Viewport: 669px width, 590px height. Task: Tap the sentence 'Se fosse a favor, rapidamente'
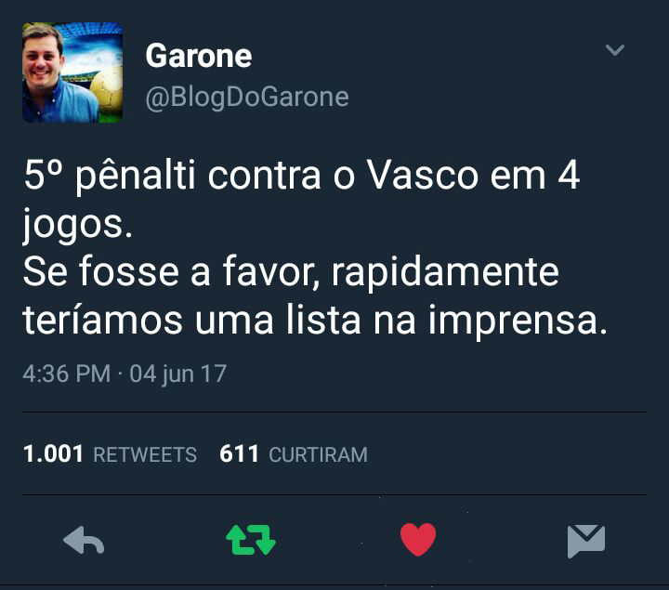point(291,272)
